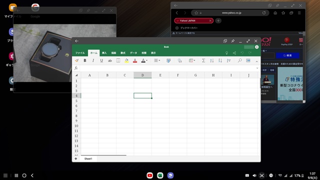Expand the formula bar with its chevron

click(257, 68)
